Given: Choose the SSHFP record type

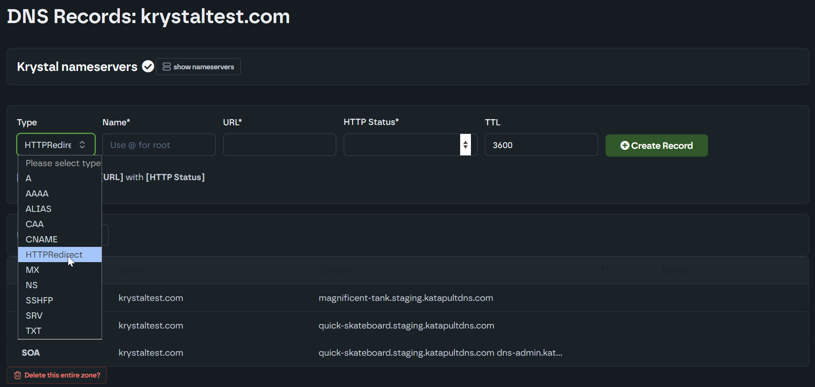Looking at the screenshot, I should pos(39,300).
